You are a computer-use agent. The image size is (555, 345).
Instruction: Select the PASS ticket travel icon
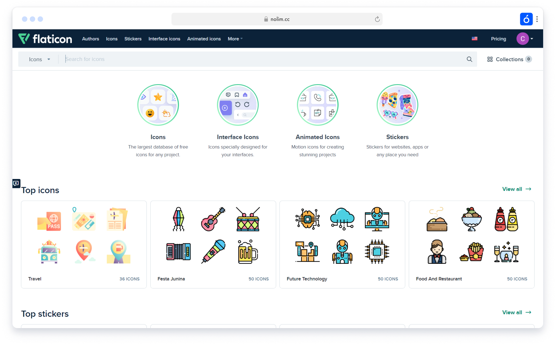point(49,221)
